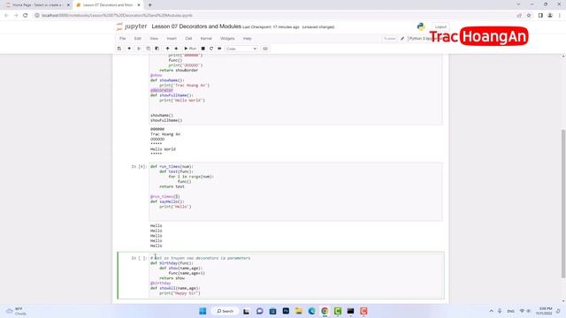Open a new browser tab
Screen dimensions: 566x318
point(149,5)
